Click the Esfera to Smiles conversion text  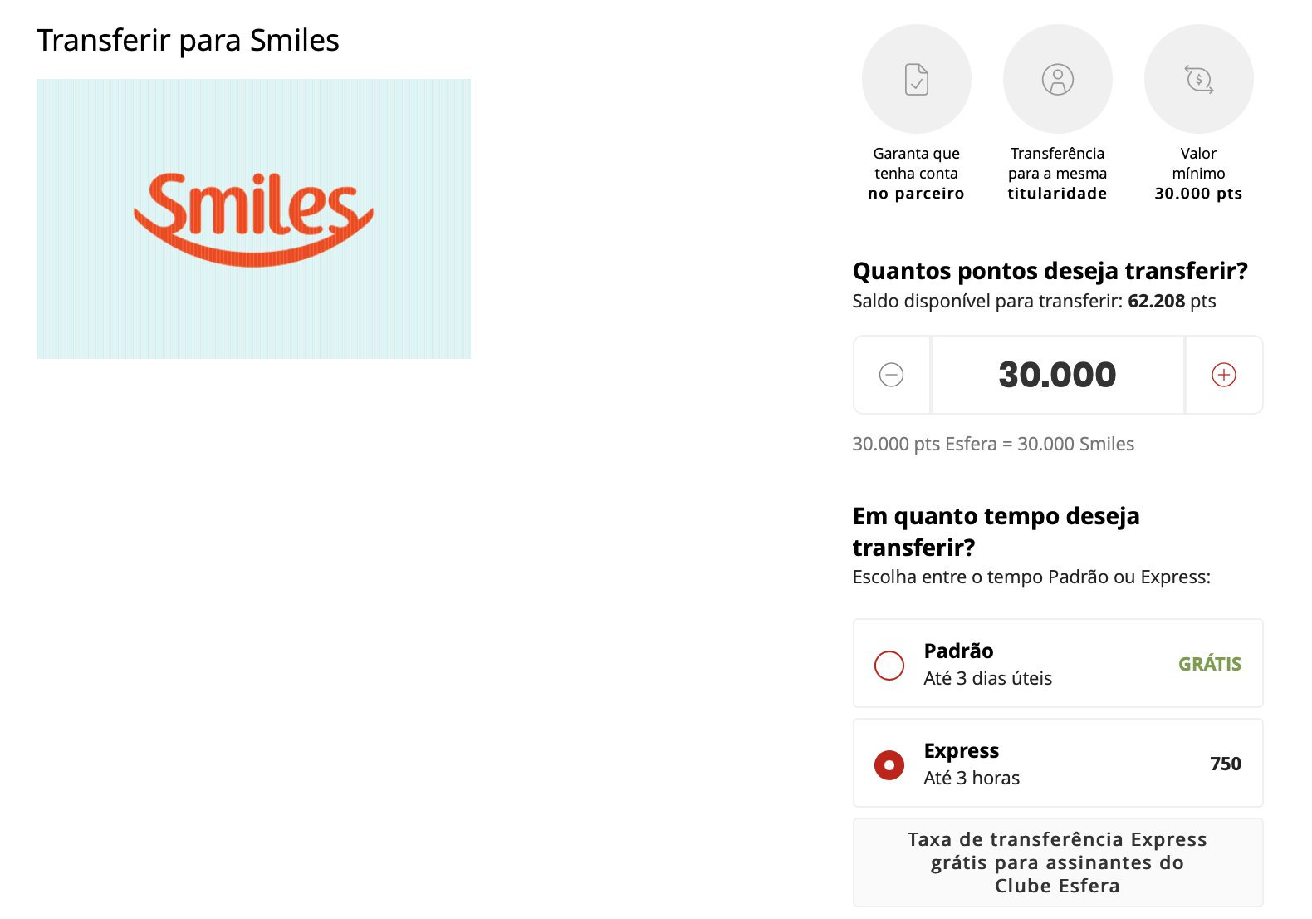[x=993, y=444]
